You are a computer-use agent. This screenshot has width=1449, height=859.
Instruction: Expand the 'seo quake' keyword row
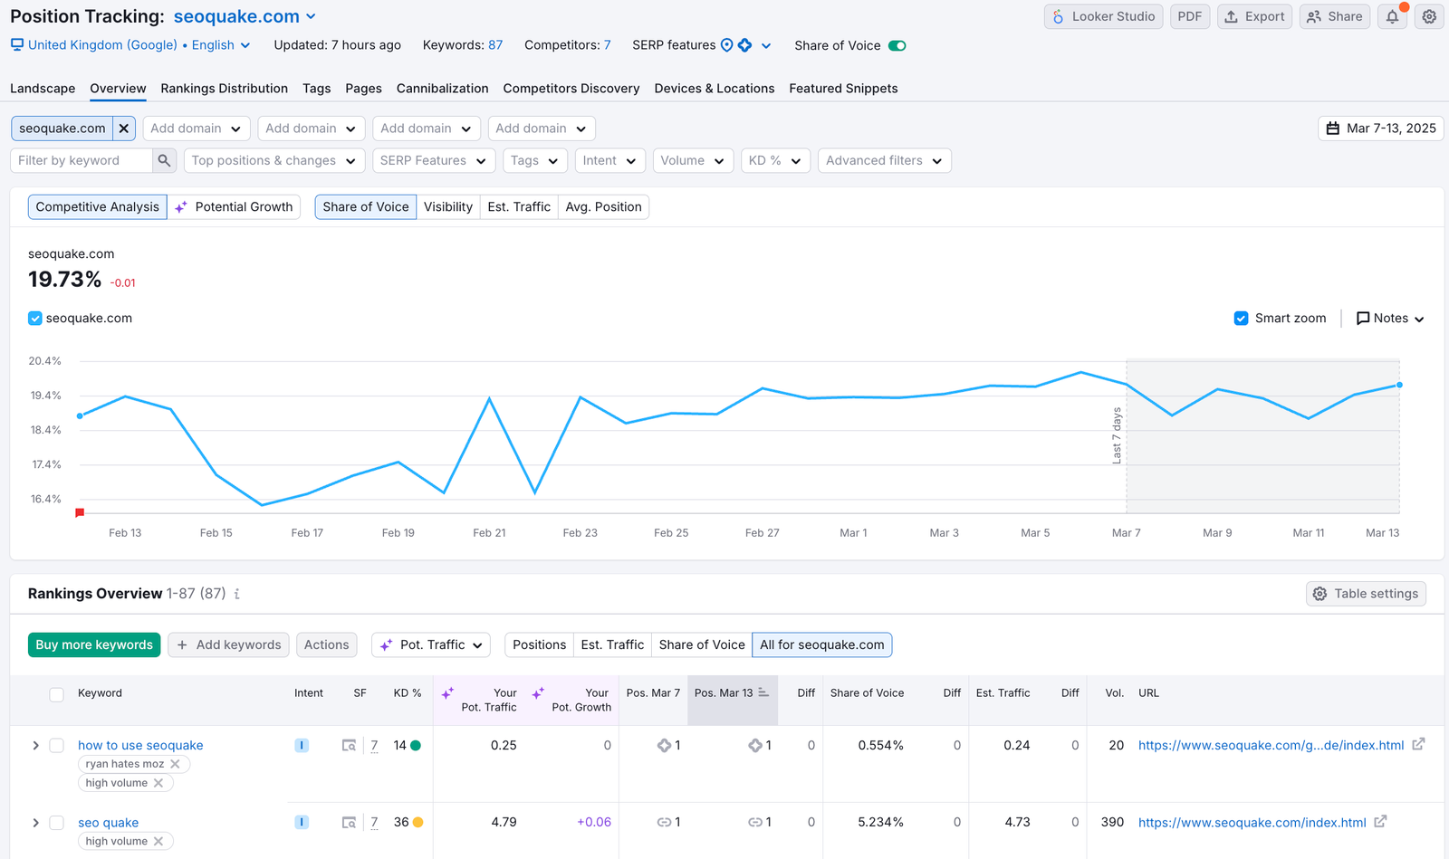(35, 822)
